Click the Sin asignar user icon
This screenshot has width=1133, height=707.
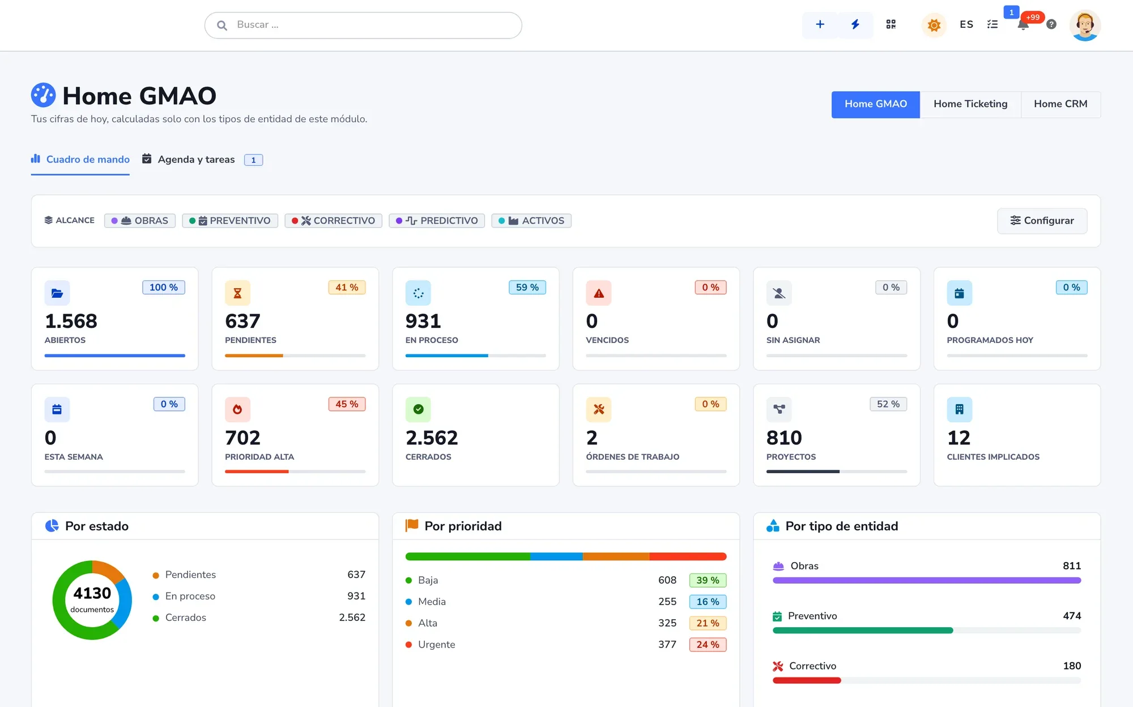[x=779, y=293]
